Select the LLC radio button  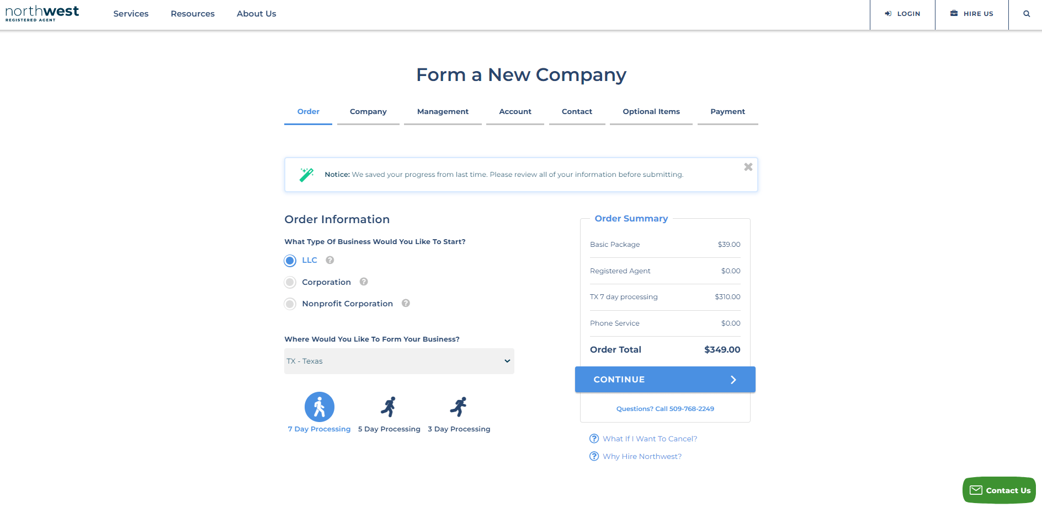point(290,261)
